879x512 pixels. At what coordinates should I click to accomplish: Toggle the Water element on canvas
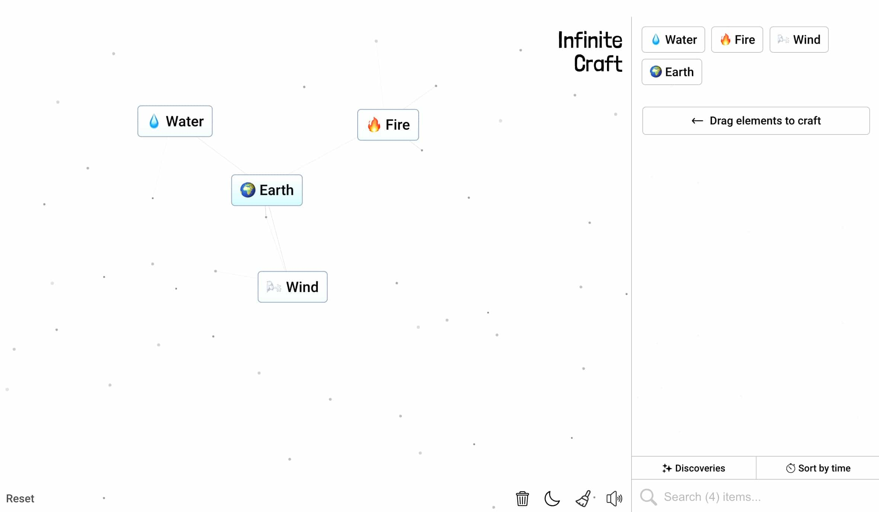[x=175, y=121]
